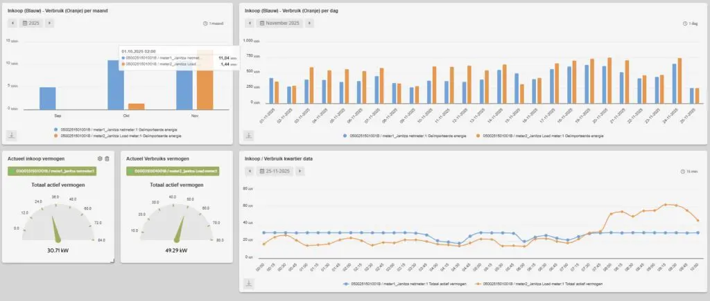Go to previous day in kwartier chart

click(249, 170)
